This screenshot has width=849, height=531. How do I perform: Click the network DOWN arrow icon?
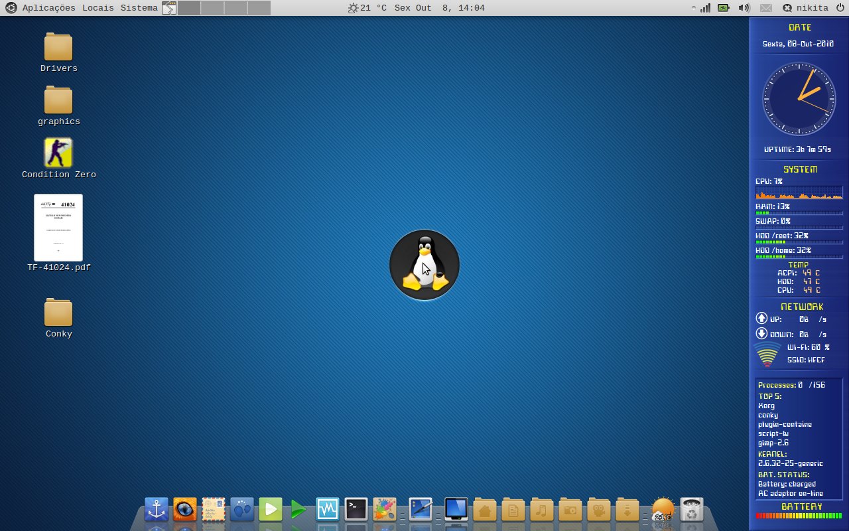tap(761, 333)
